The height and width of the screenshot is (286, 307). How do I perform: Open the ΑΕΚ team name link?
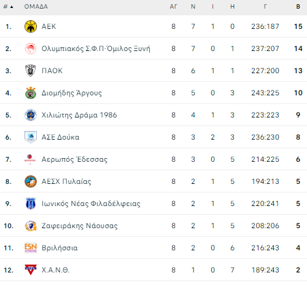pos(49,26)
